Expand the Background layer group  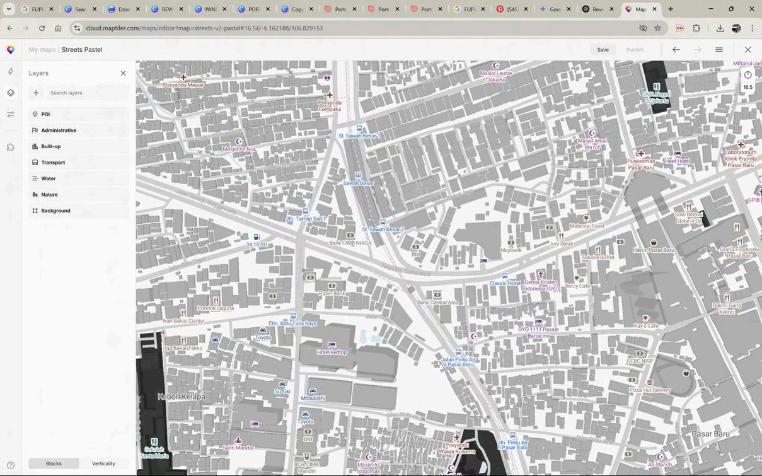(79, 211)
